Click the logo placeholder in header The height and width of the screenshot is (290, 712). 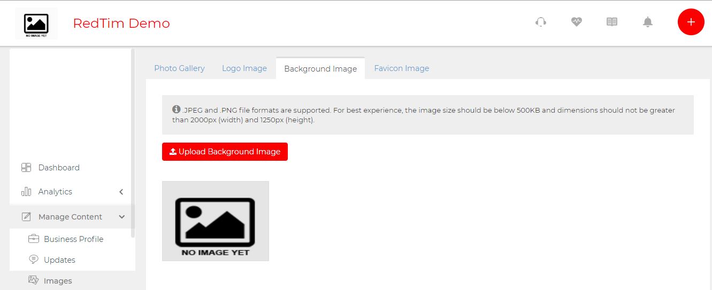pyautogui.click(x=36, y=23)
